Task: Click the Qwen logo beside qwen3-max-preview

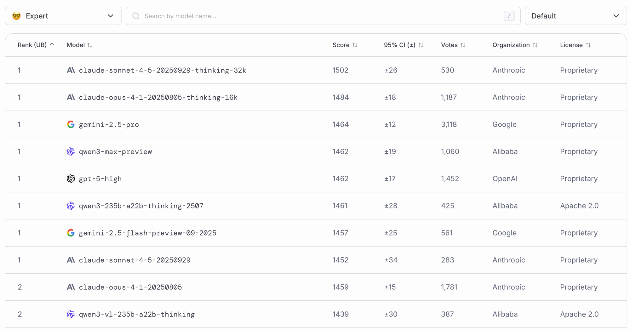Action: coord(71,151)
